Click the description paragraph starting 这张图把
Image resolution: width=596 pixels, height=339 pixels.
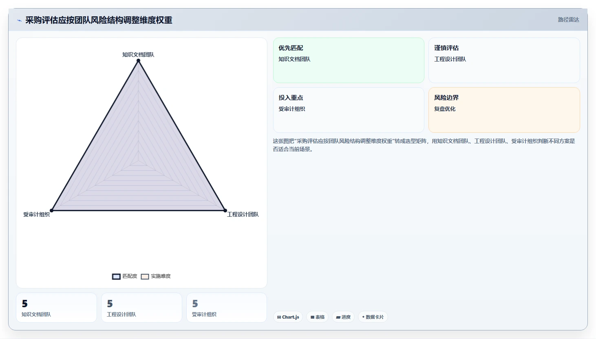tap(424, 145)
